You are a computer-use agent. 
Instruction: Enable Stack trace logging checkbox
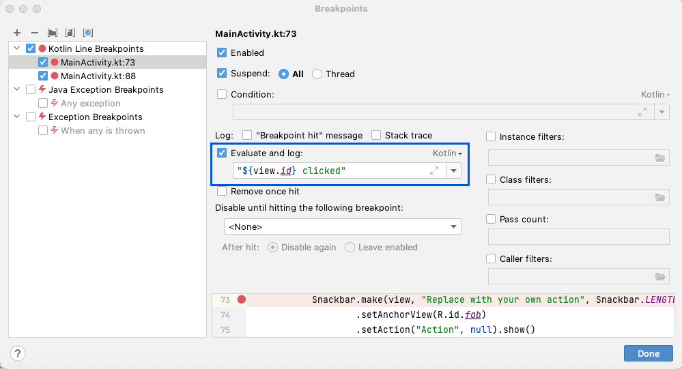tap(376, 135)
